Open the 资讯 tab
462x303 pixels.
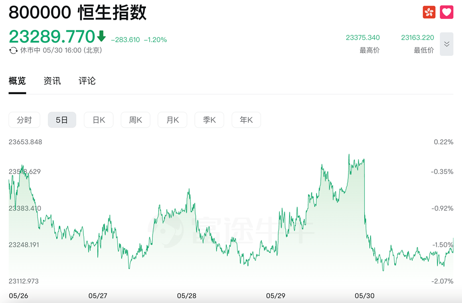pyautogui.click(x=52, y=81)
